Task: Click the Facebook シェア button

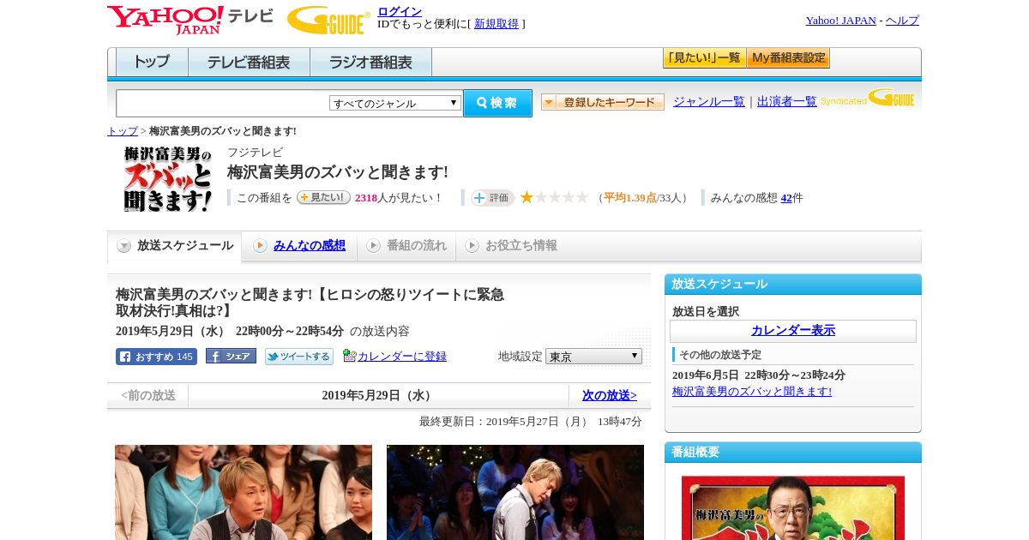Action: (231, 357)
